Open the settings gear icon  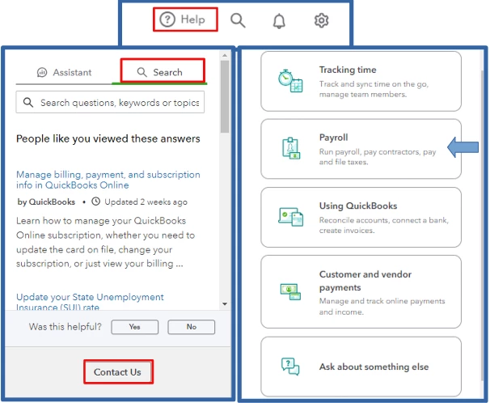click(x=321, y=20)
